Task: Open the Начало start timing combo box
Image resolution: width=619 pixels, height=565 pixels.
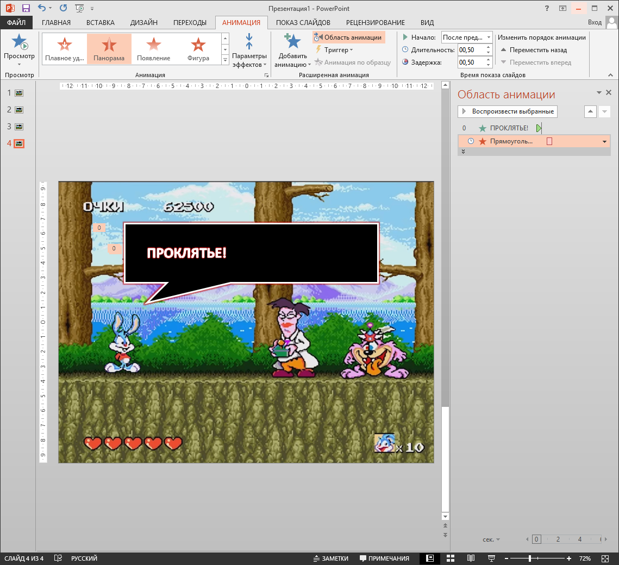Action: tap(467, 37)
